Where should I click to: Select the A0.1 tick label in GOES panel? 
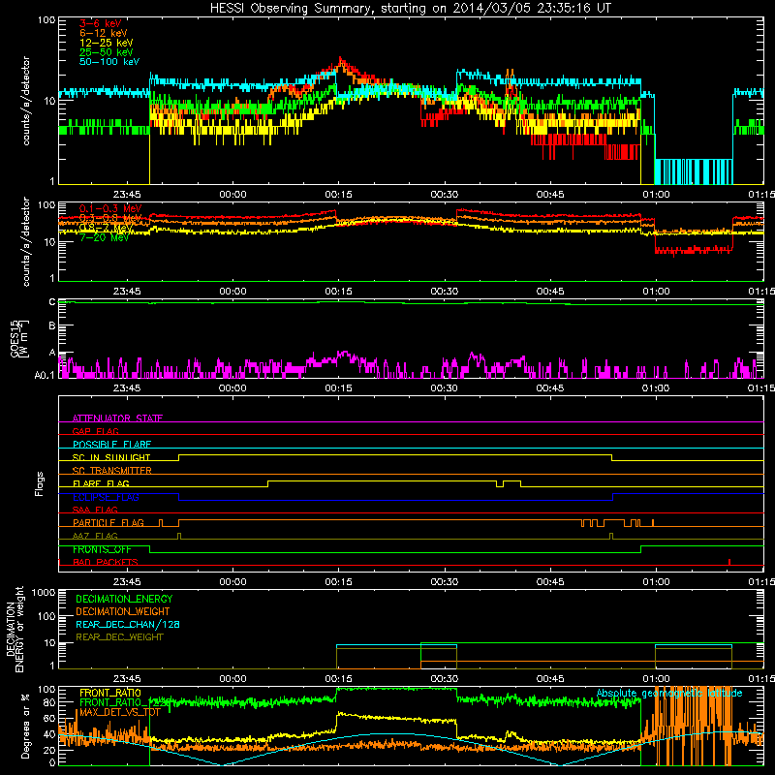coord(45,375)
